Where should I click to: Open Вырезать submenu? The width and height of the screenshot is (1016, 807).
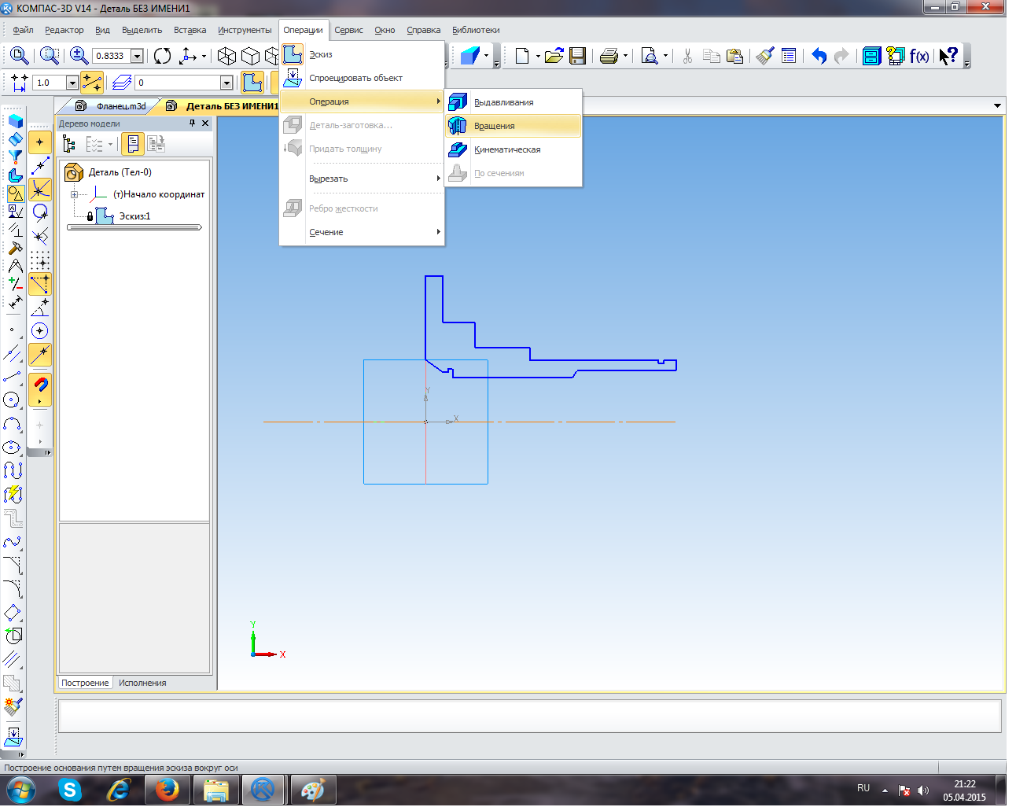pyautogui.click(x=363, y=179)
